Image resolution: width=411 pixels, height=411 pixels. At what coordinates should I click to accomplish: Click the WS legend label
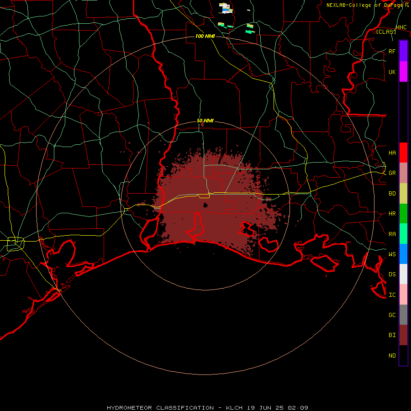(x=392, y=254)
